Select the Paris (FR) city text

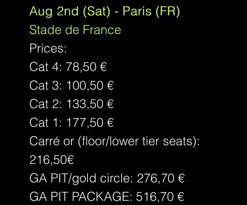(x=151, y=12)
